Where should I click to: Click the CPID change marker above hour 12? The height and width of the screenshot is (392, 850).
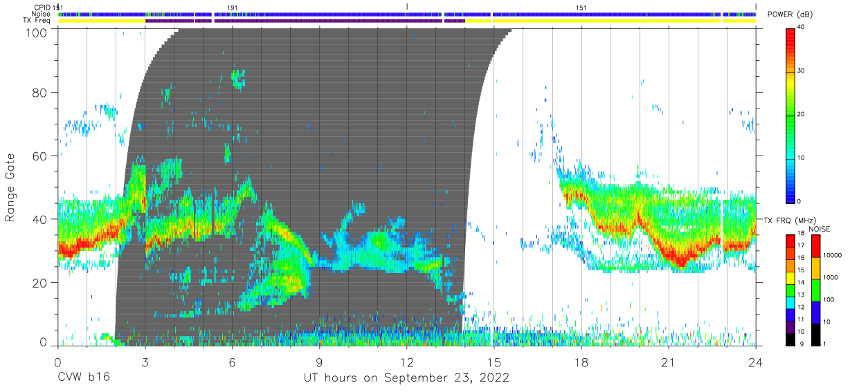407,7
